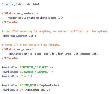Click the .webapp extension in AddCharset line

(85, 54)
